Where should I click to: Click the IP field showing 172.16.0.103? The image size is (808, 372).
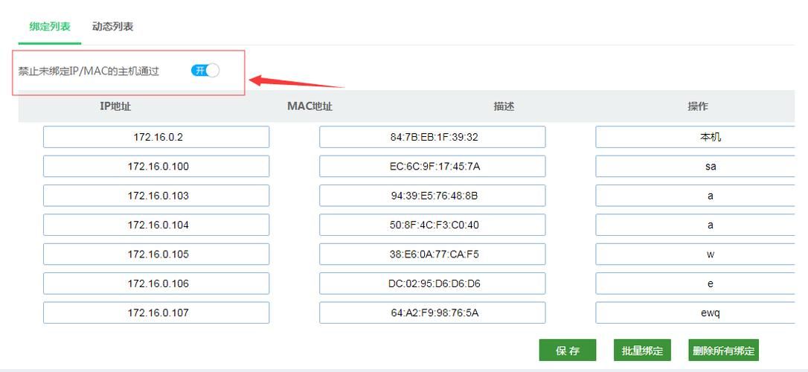(x=156, y=196)
